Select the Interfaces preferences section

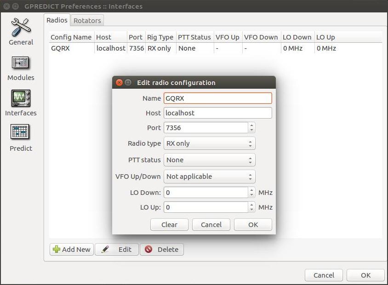click(21, 103)
